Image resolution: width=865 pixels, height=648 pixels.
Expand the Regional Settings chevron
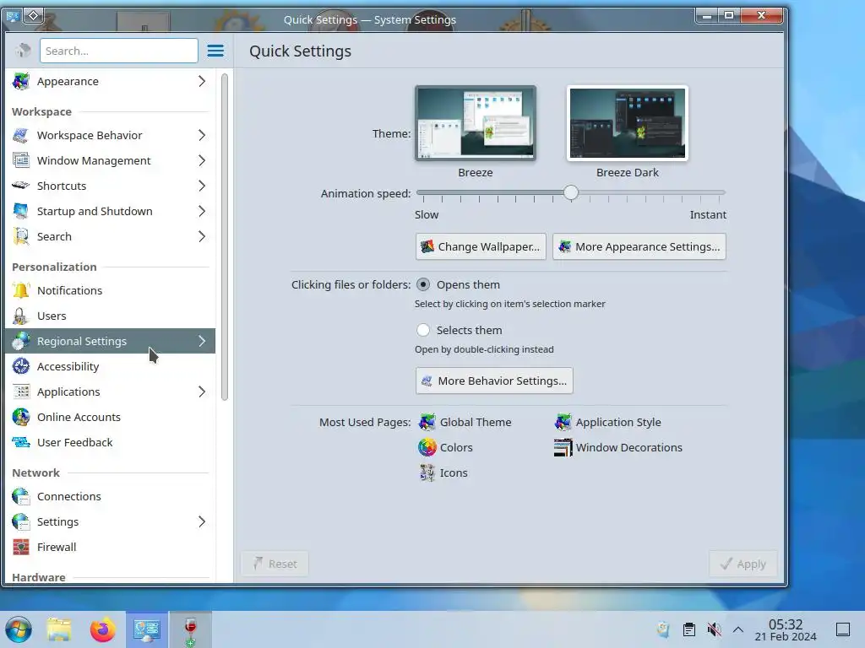pyautogui.click(x=202, y=341)
